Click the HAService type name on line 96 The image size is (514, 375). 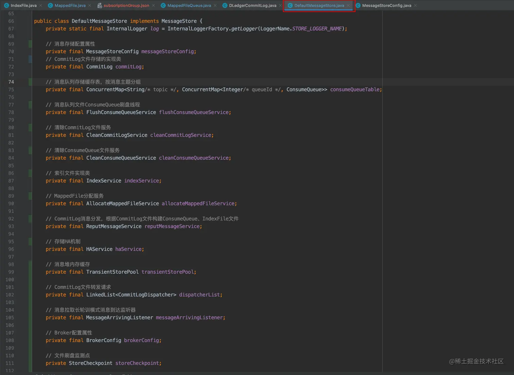tap(99, 249)
